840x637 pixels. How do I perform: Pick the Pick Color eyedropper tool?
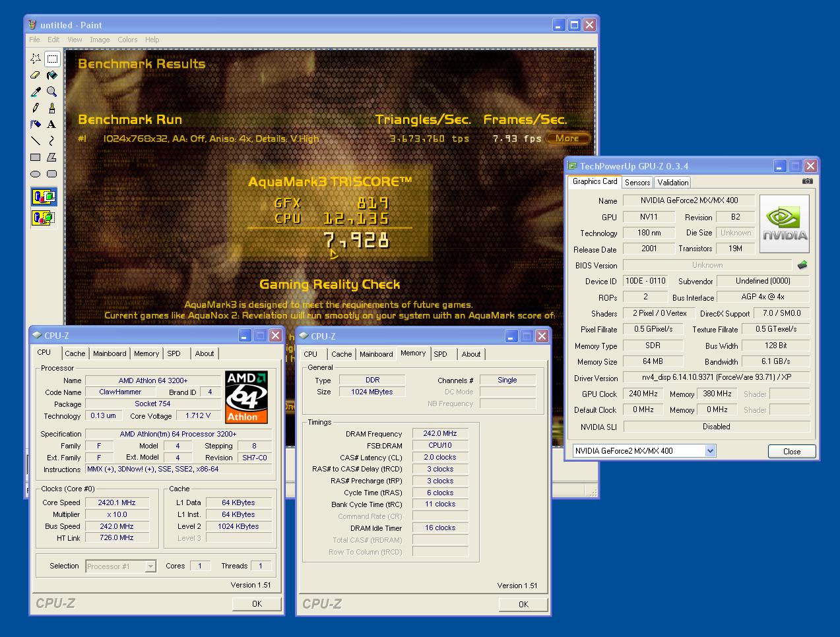point(36,92)
